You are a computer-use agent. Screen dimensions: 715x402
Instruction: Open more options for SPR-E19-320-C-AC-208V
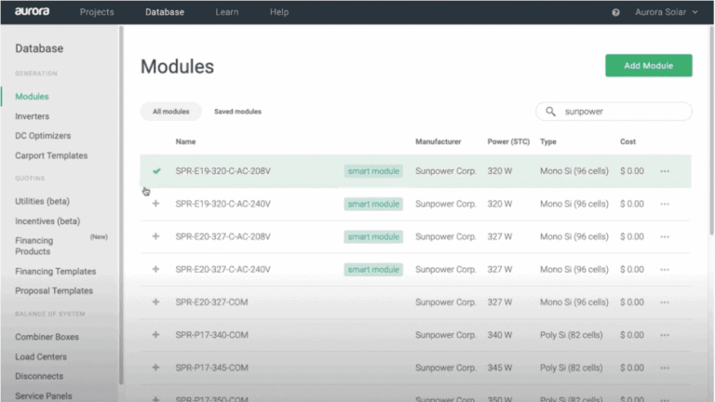click(665, 171)
